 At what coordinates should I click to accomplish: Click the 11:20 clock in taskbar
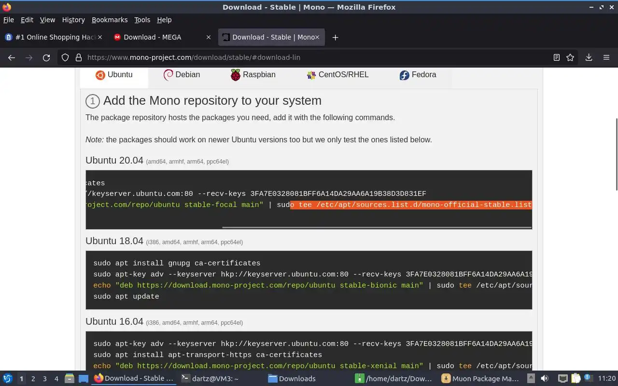point(607,379)
